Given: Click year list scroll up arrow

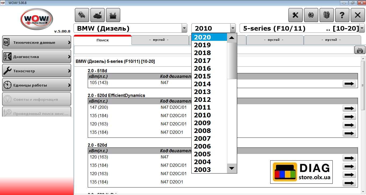Looking at the screenshot, I should click(232, 38).
